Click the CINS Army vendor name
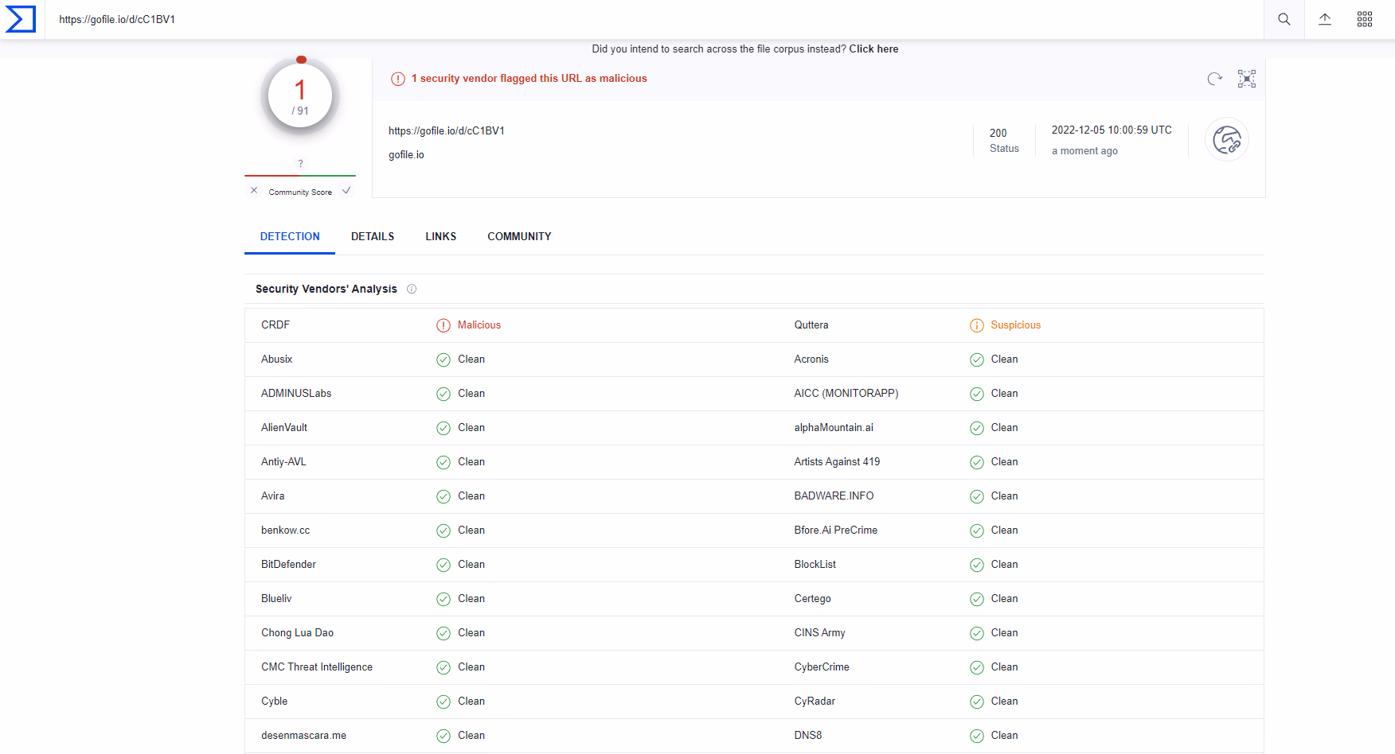1395x754 pixels. point(819,632)
